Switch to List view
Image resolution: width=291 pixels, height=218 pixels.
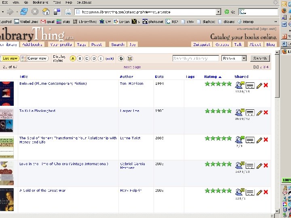[9, 59]
